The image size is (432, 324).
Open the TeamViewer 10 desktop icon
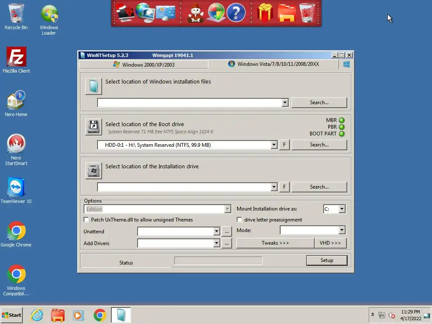[16, 191]
